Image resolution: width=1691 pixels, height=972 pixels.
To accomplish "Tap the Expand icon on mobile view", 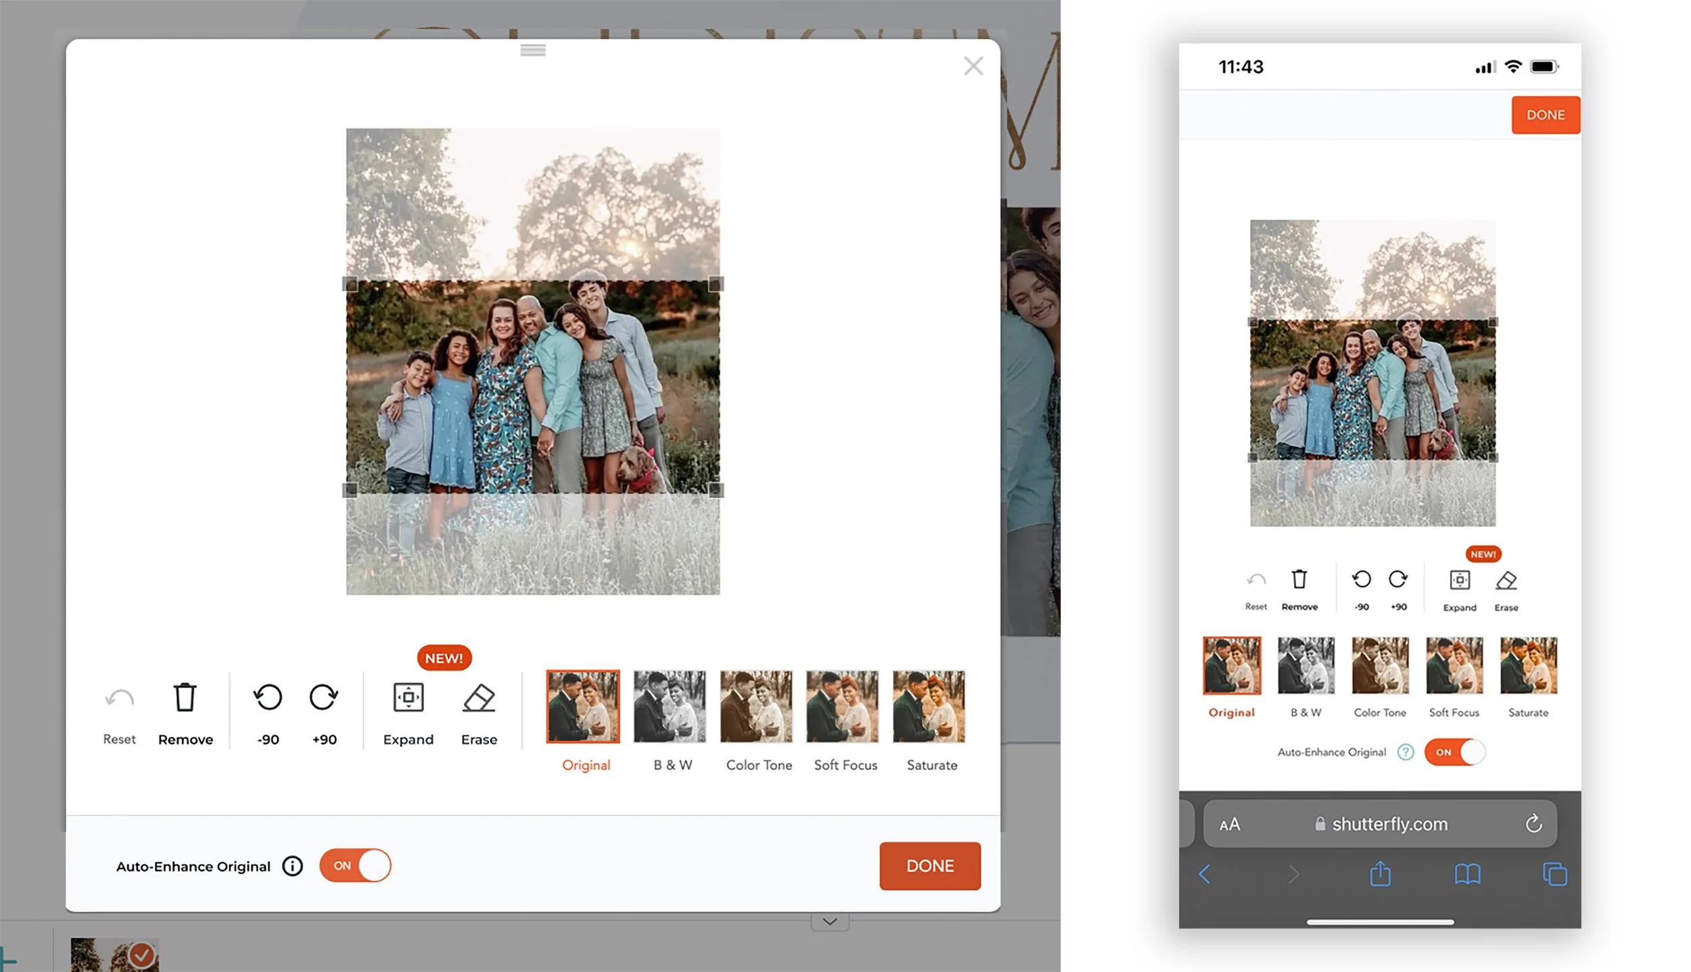I will tap(1460, 581).
